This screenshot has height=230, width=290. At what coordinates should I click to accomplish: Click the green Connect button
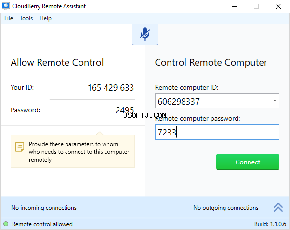pos(248,162)
